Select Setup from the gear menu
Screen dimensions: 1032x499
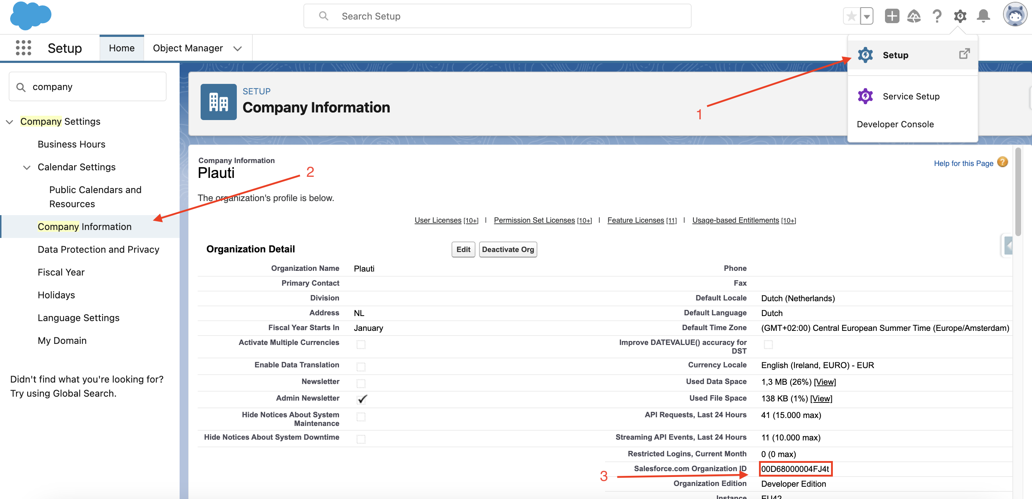pos(913,55)
